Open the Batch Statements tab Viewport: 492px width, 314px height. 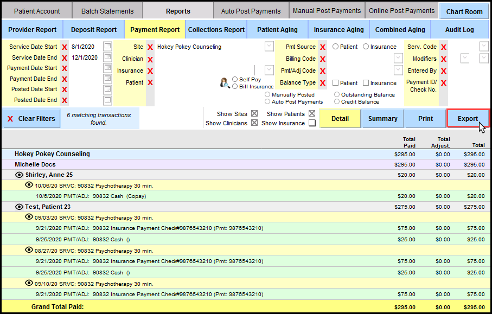click(107, 11)
